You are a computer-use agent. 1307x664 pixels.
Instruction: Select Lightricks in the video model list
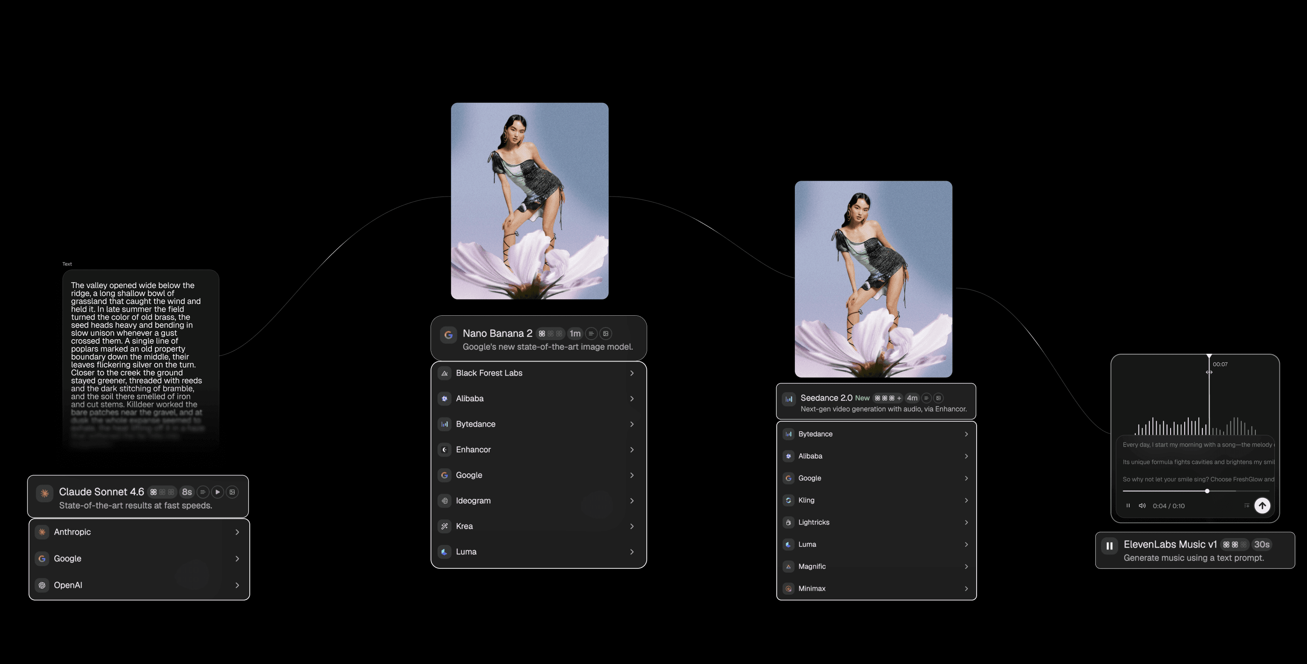pos(876,523)
